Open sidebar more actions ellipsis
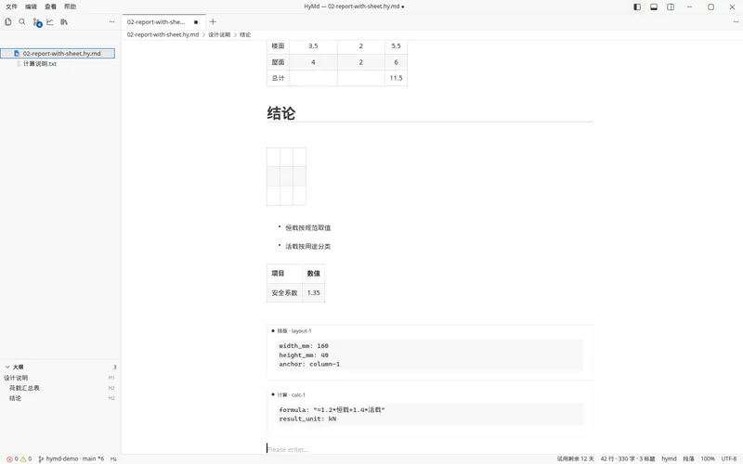The height and width of the screenshot is (464, 743). coord(111,21)
